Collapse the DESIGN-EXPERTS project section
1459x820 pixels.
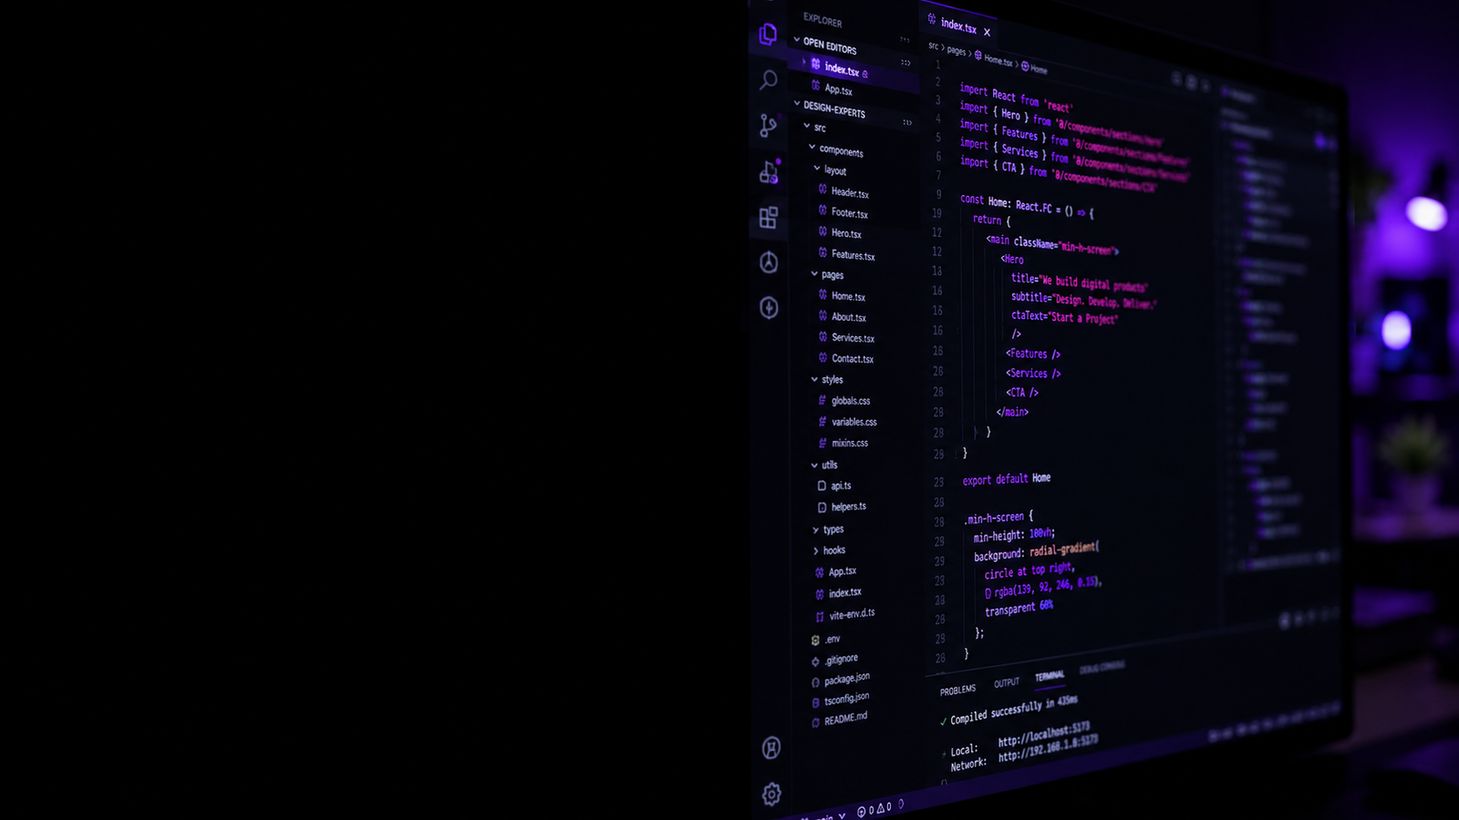point(797,104)
